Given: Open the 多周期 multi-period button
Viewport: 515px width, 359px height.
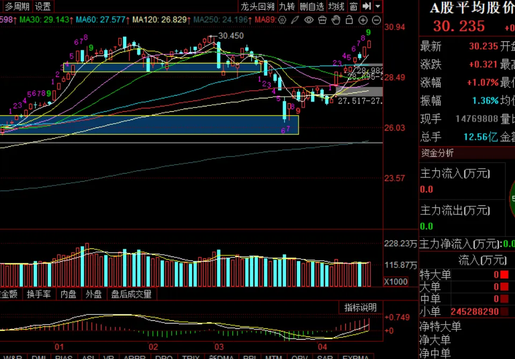Looking at the screenshot, I should click(x=17, y=6).
